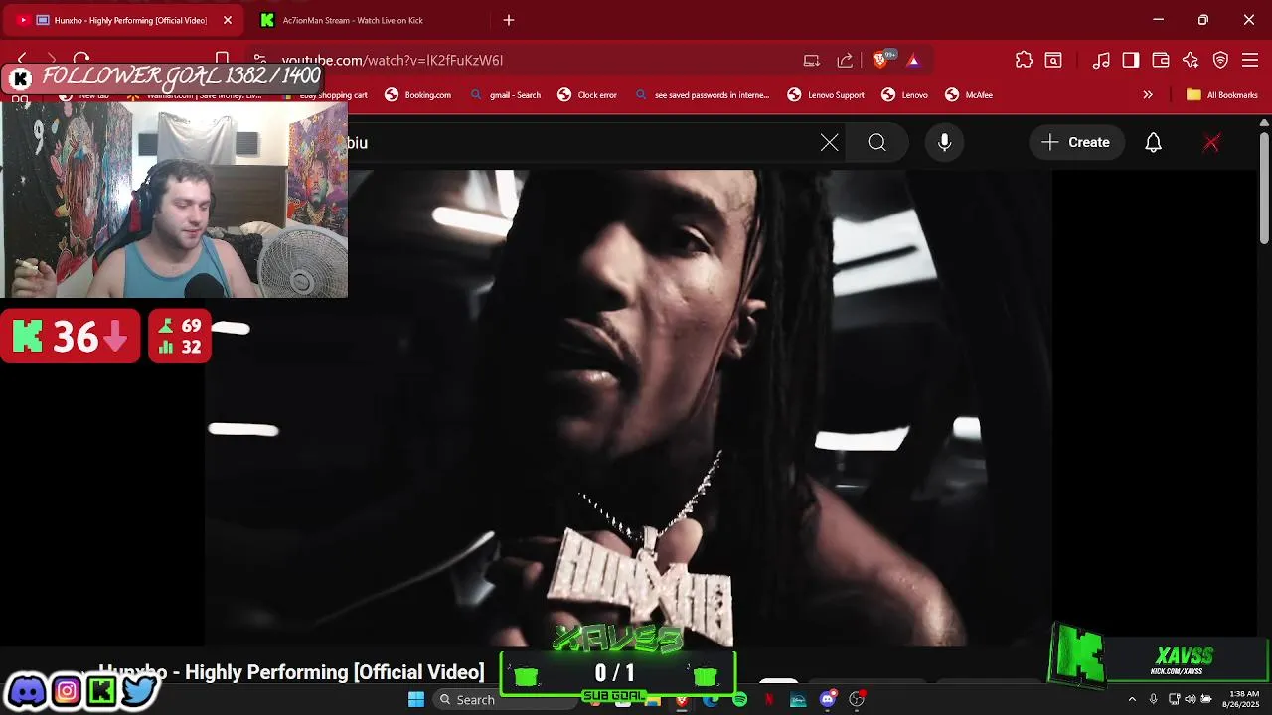Click the share page arrow icon
Viewport: 1272px width, 715px height.
coord(845,60)
